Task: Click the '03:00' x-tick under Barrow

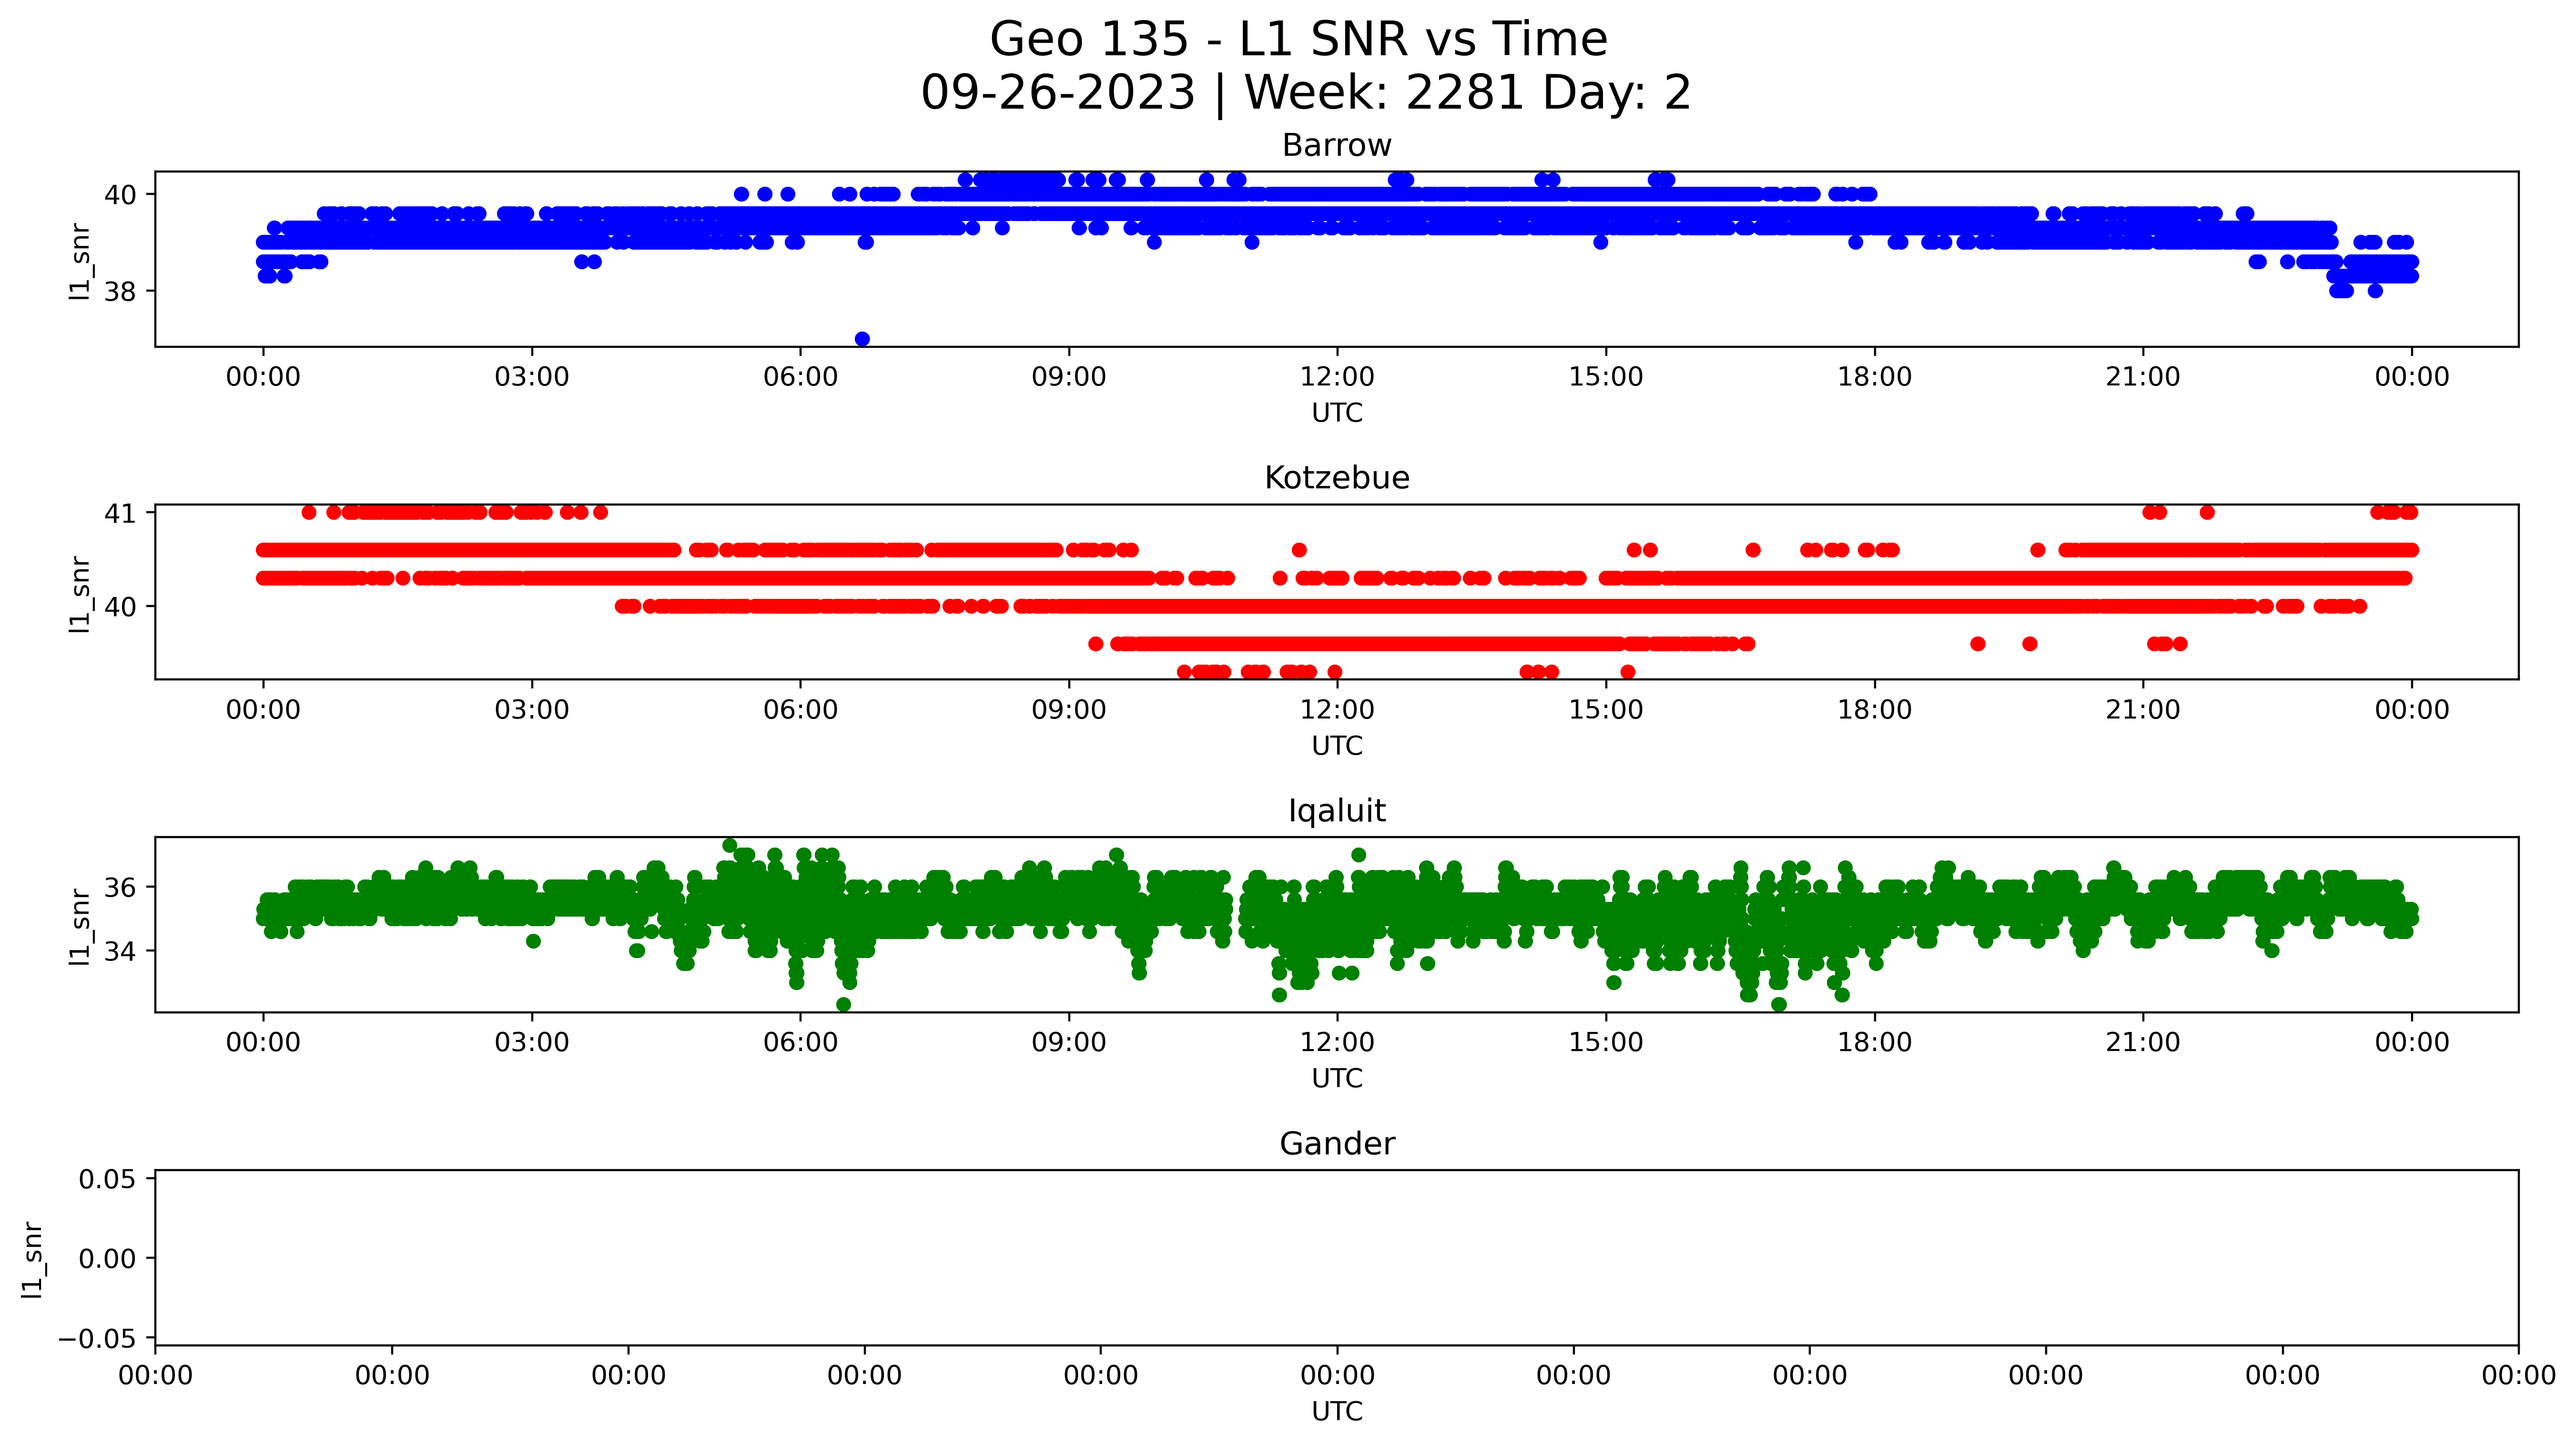Action: [532, 377]
